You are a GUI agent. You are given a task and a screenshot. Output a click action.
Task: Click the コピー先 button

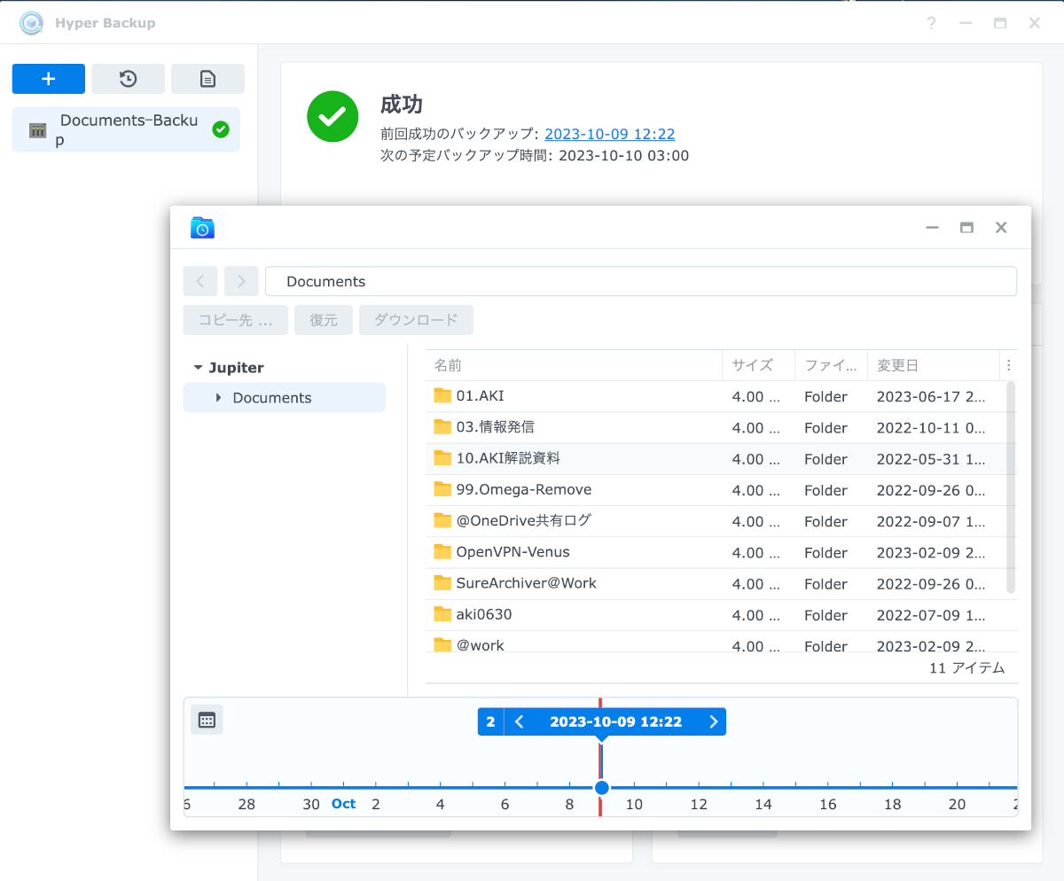(236, 320)
